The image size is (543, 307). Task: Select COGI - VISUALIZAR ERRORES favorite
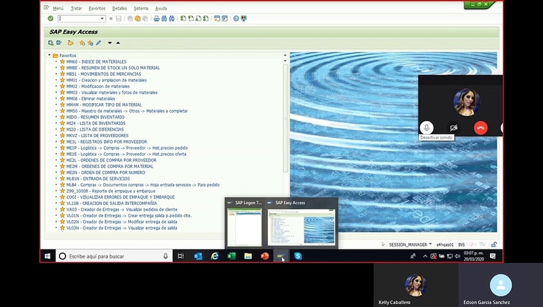point(120,197)
